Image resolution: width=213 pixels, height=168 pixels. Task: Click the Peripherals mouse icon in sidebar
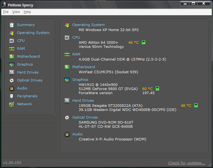(12, 96)
